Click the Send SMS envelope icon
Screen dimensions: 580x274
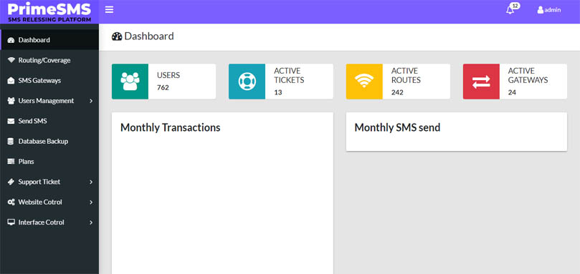[11, 121]
